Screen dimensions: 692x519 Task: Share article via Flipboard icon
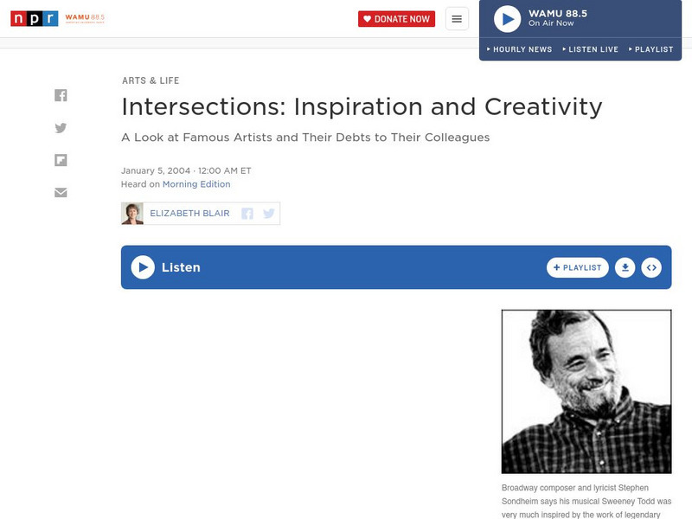point(61,160)
